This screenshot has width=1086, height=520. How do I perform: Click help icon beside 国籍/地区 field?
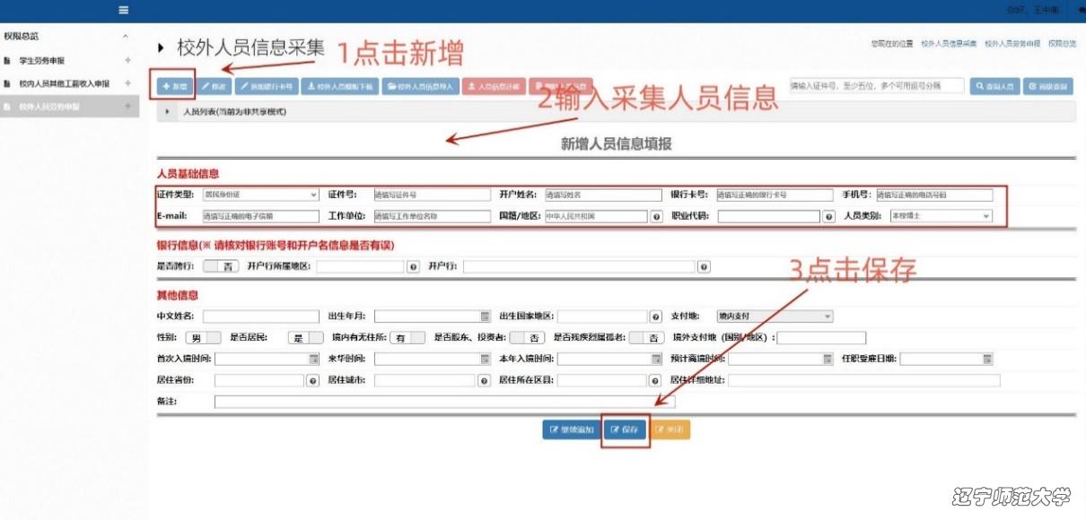(656, 217)
